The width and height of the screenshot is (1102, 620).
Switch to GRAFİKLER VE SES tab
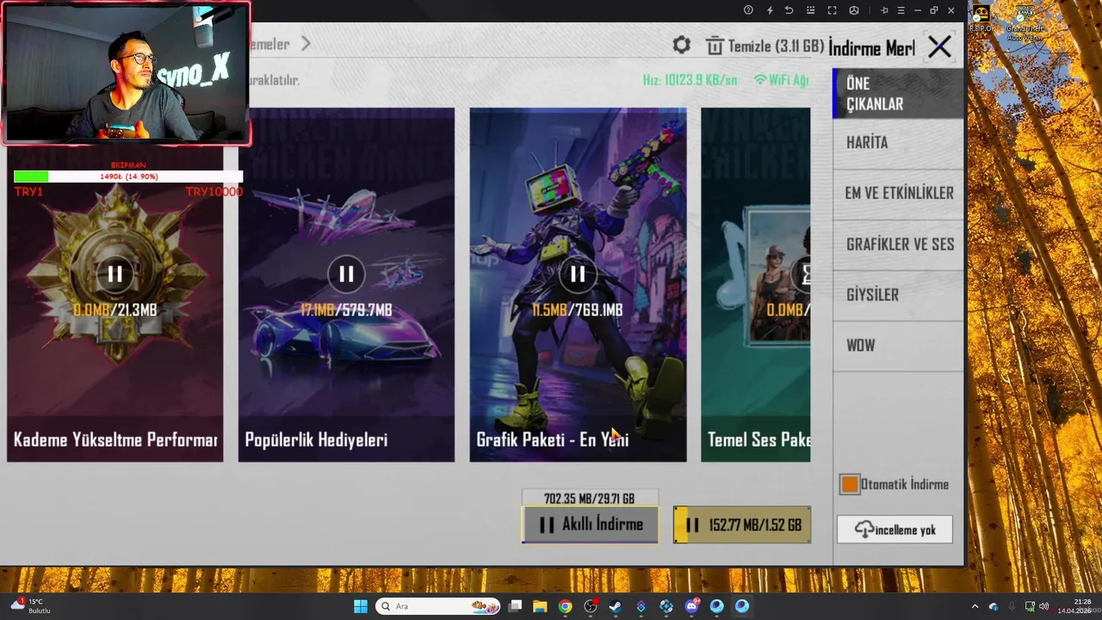pos(898,245)
